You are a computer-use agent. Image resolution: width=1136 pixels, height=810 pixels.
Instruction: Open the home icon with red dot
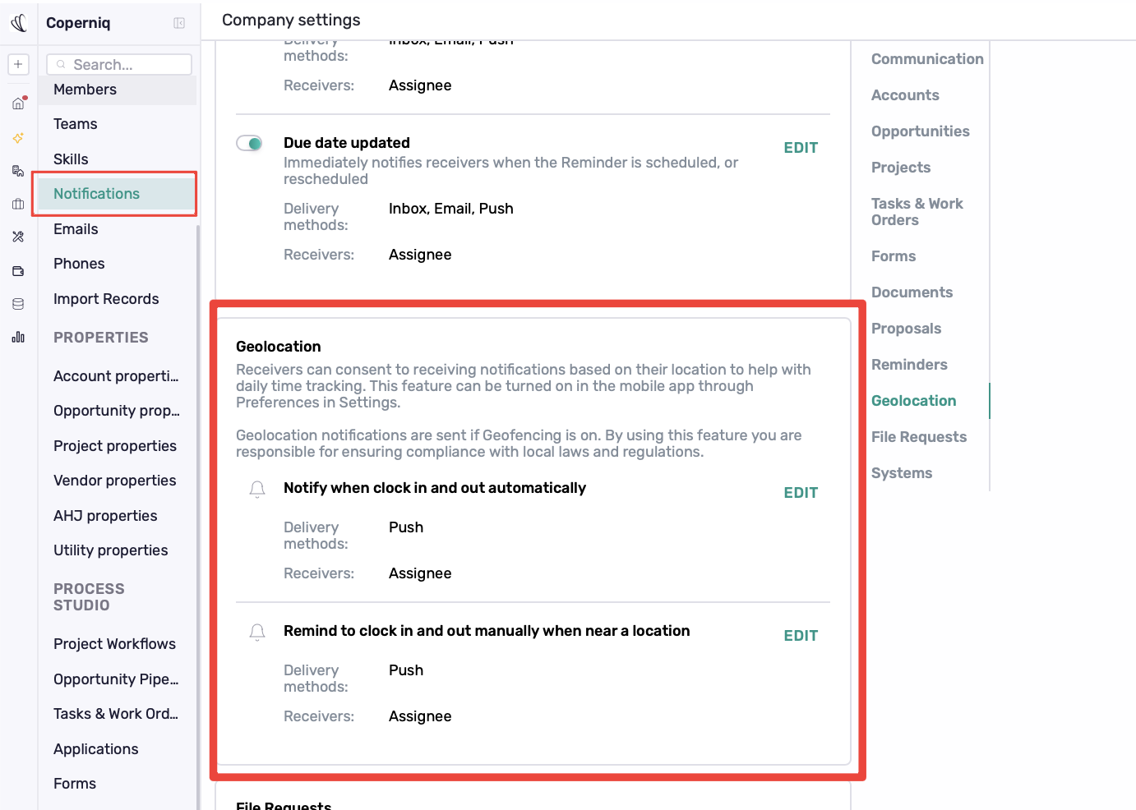coord(18,104)
